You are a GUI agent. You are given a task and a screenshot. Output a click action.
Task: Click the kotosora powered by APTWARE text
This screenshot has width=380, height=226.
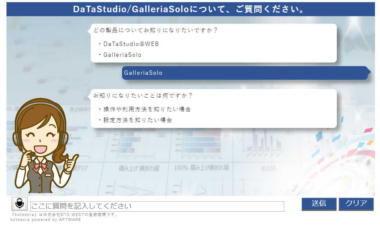[x=46, y=220]
